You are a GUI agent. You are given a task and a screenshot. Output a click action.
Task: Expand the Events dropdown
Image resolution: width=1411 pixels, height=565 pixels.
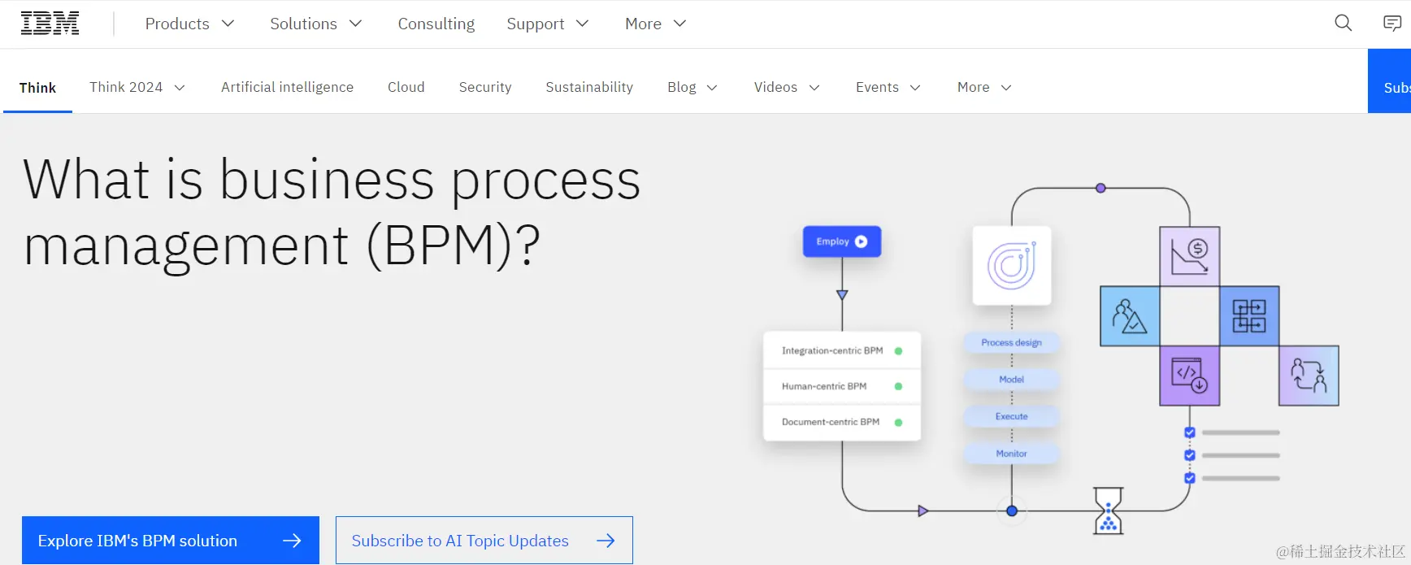(888, 87)
